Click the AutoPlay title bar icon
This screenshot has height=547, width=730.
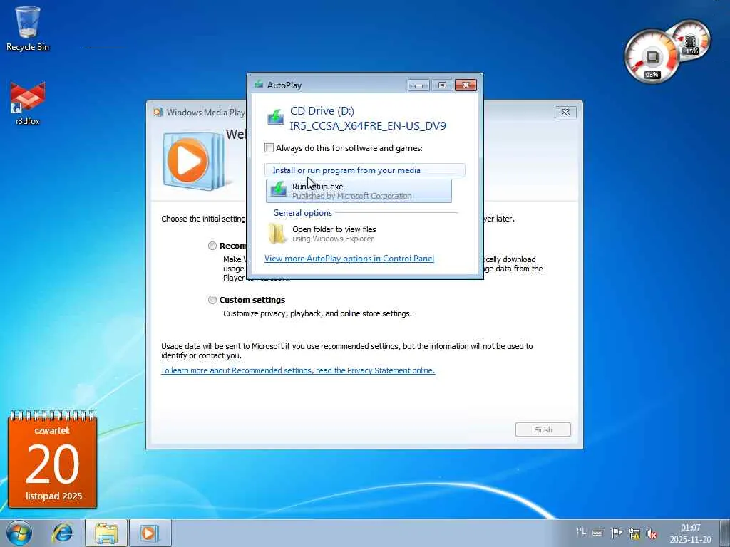pos(259,85)
